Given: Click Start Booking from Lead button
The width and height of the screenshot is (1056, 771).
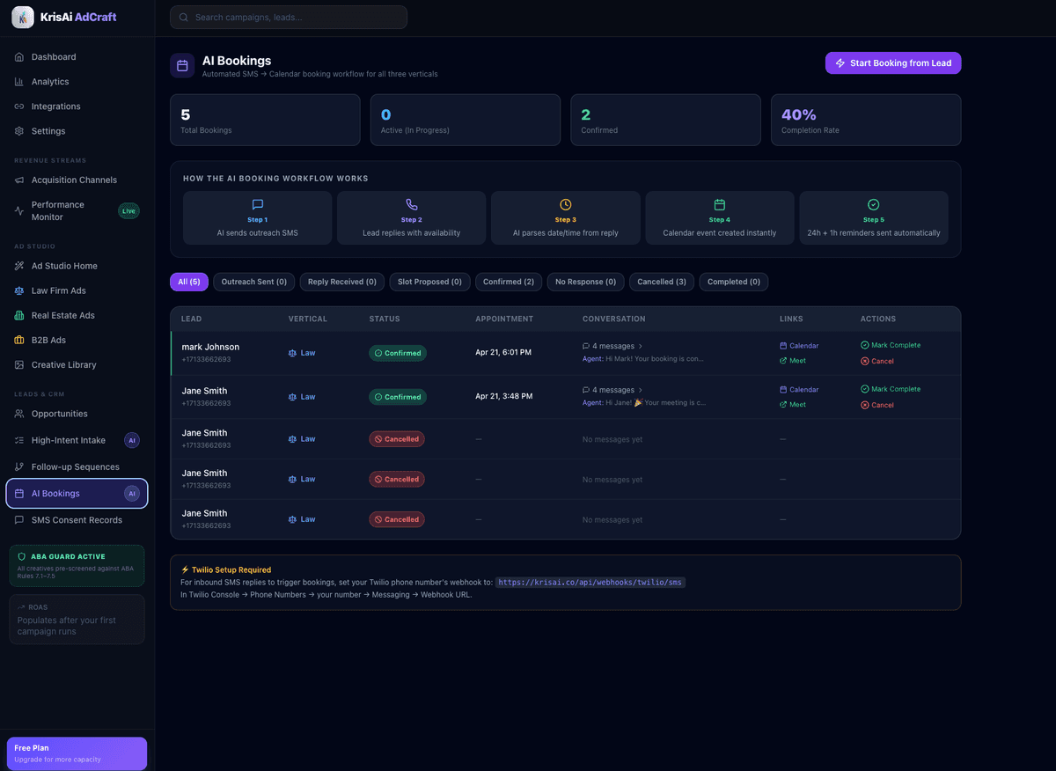Looking at the screenshot, I should 893,63.
